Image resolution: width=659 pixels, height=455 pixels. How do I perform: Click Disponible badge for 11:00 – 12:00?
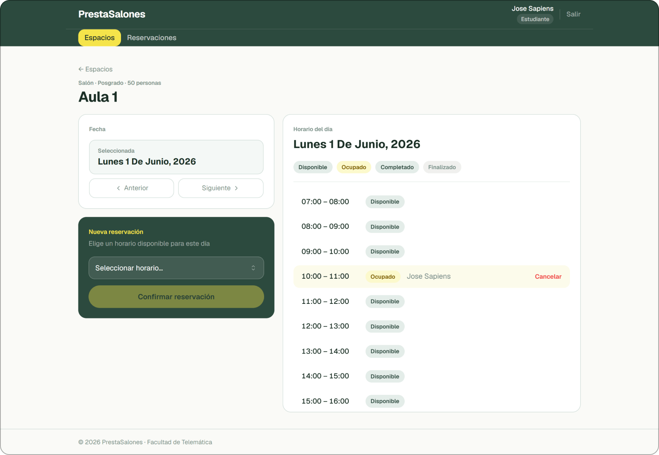click(385, 301)
